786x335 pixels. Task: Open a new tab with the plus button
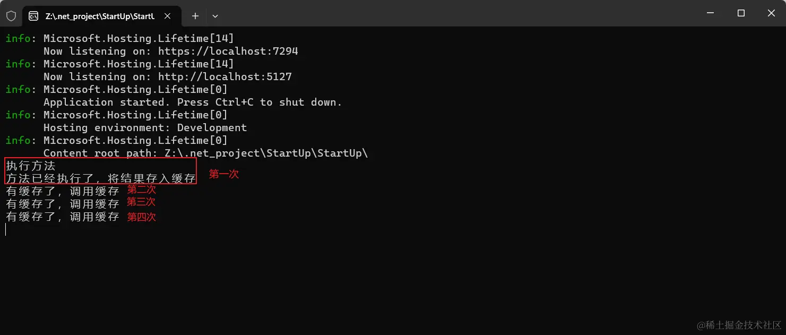point(195,16)
